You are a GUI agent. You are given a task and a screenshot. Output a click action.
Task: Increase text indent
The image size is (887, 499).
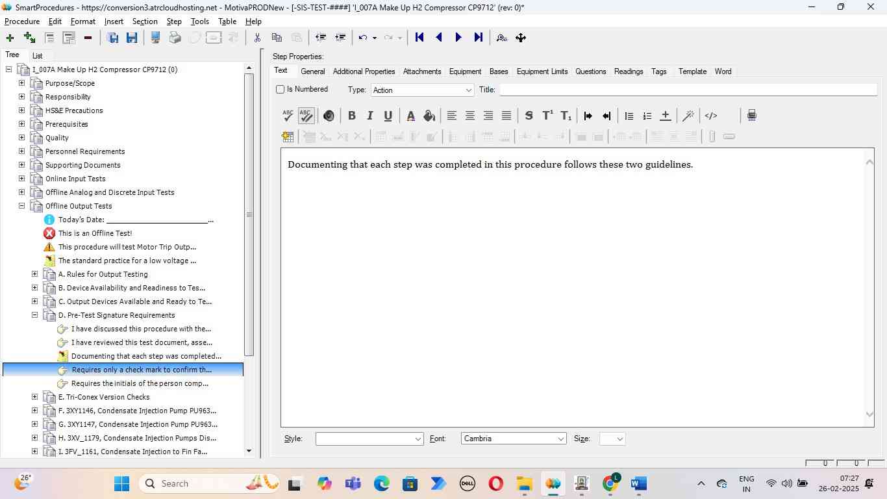pyautogui.click(x=588, y=116)
